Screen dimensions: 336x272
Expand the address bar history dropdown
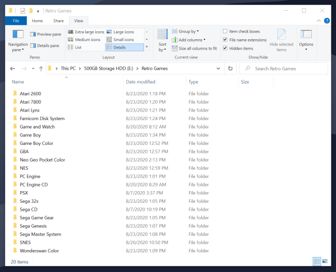(218, 68)
